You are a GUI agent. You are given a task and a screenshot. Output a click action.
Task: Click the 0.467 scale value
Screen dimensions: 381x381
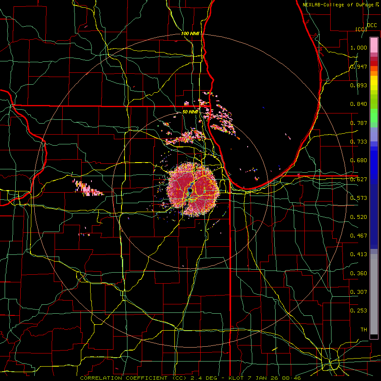coord(359,236)
